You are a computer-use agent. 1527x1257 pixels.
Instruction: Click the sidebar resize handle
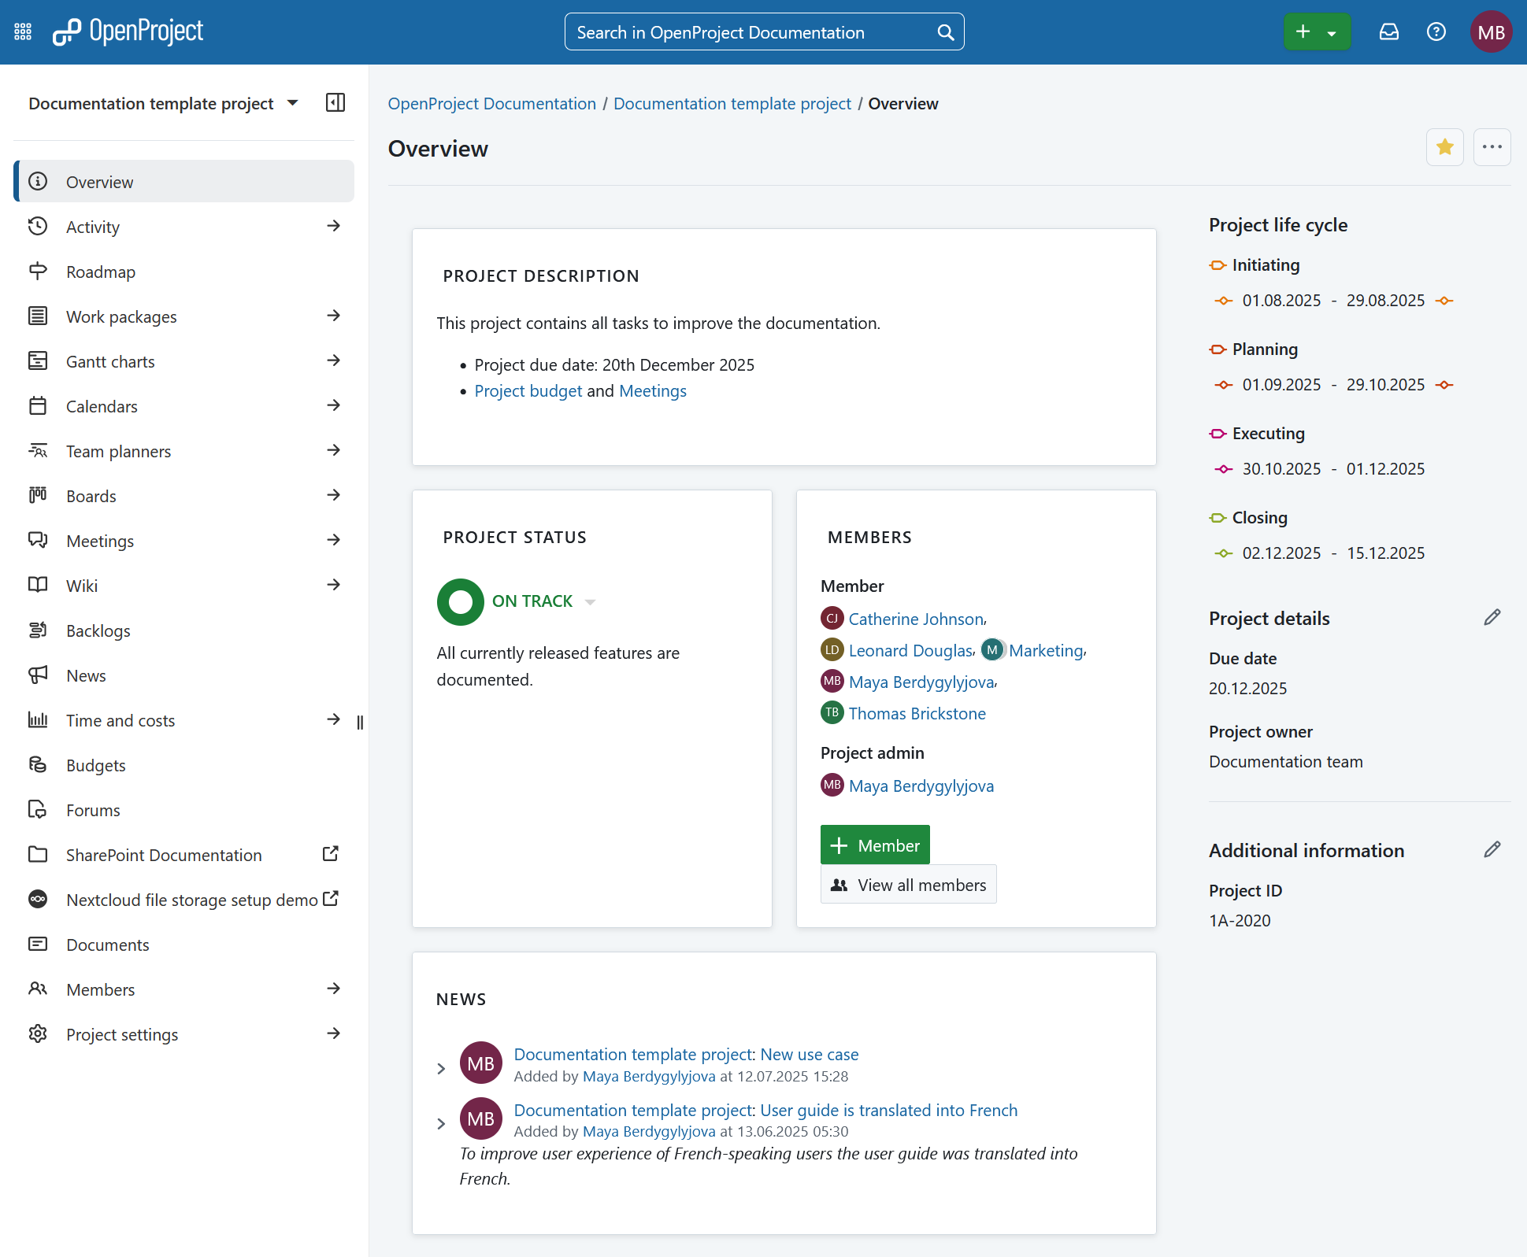[360, 723]
